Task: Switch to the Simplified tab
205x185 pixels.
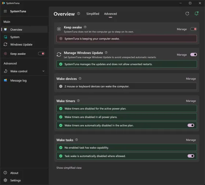Action: tap(93, 14)
